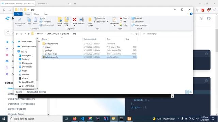Open 'Optimizing for Production' docs link
This screenshot has height=122, width=218.
21,104
